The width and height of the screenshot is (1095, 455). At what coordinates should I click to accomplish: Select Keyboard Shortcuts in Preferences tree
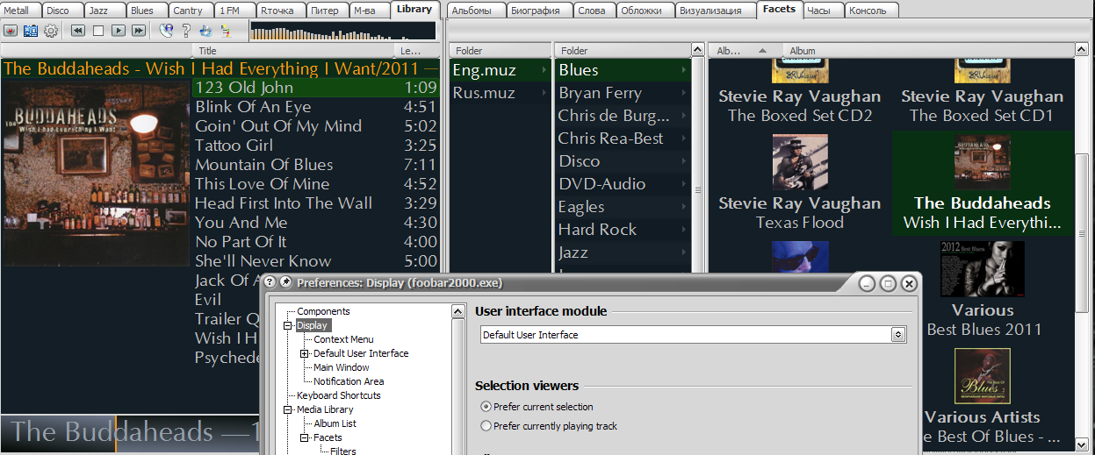339,395
